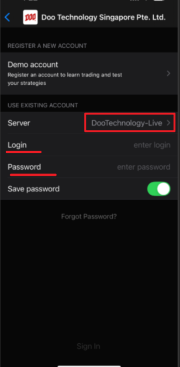
Task: Click the Server row label
Action: (x=19, y=123)
